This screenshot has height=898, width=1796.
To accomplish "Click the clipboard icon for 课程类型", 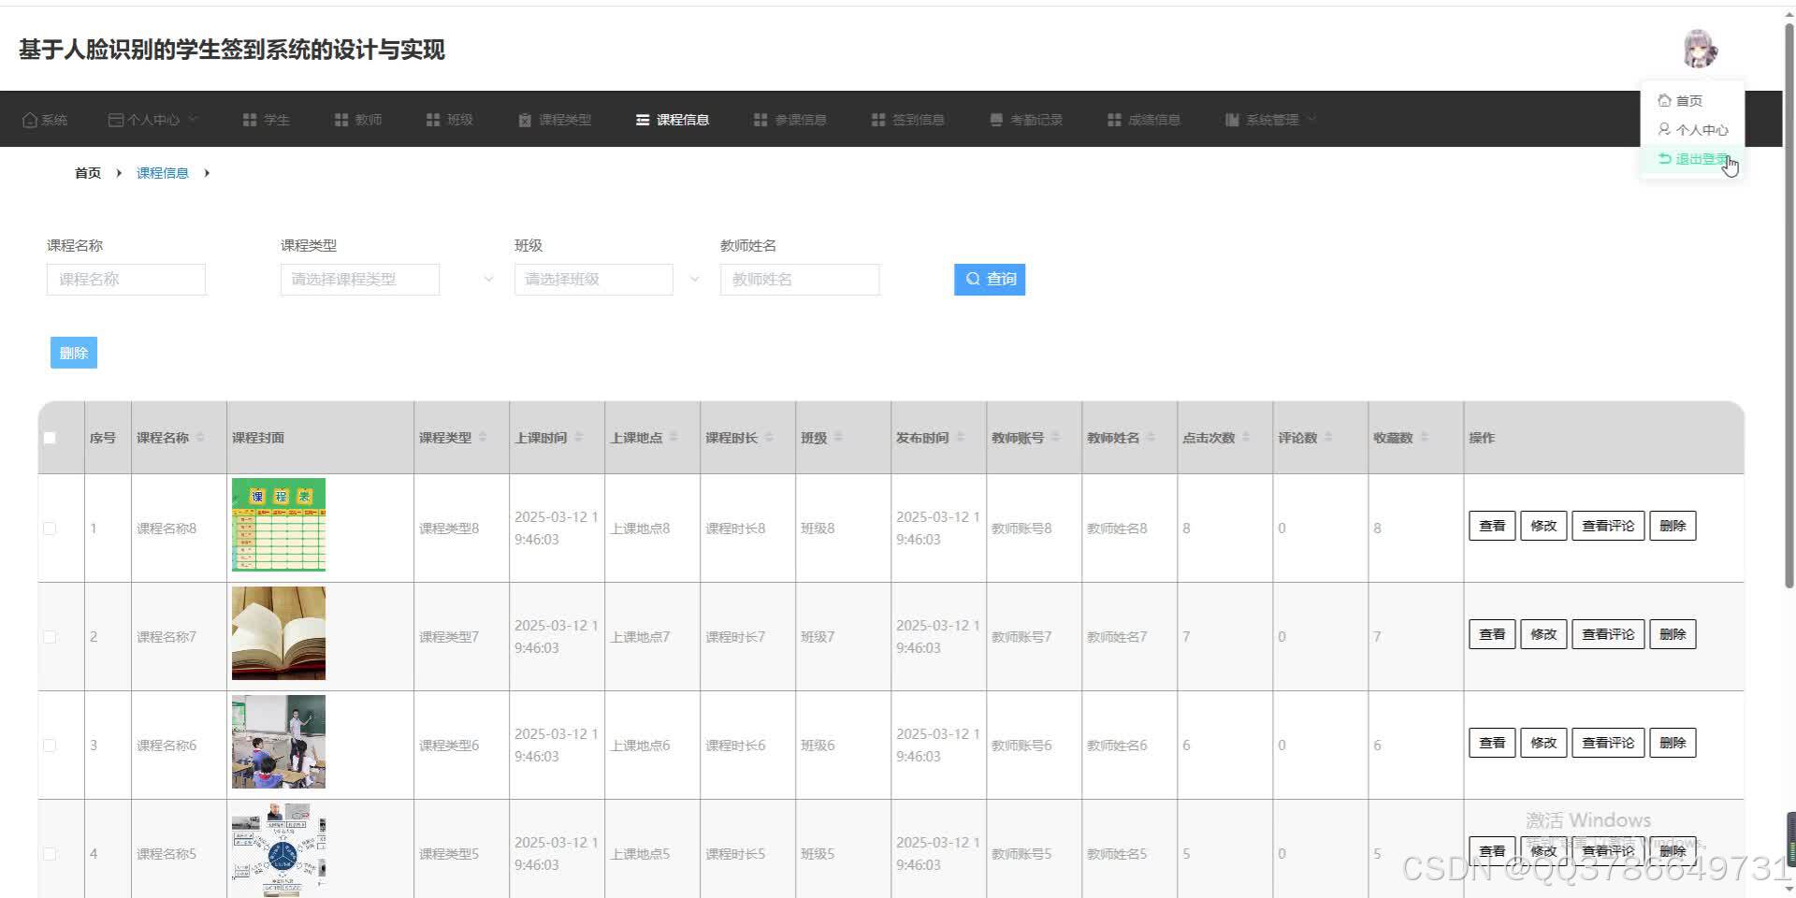I will [x=525, y=120].
